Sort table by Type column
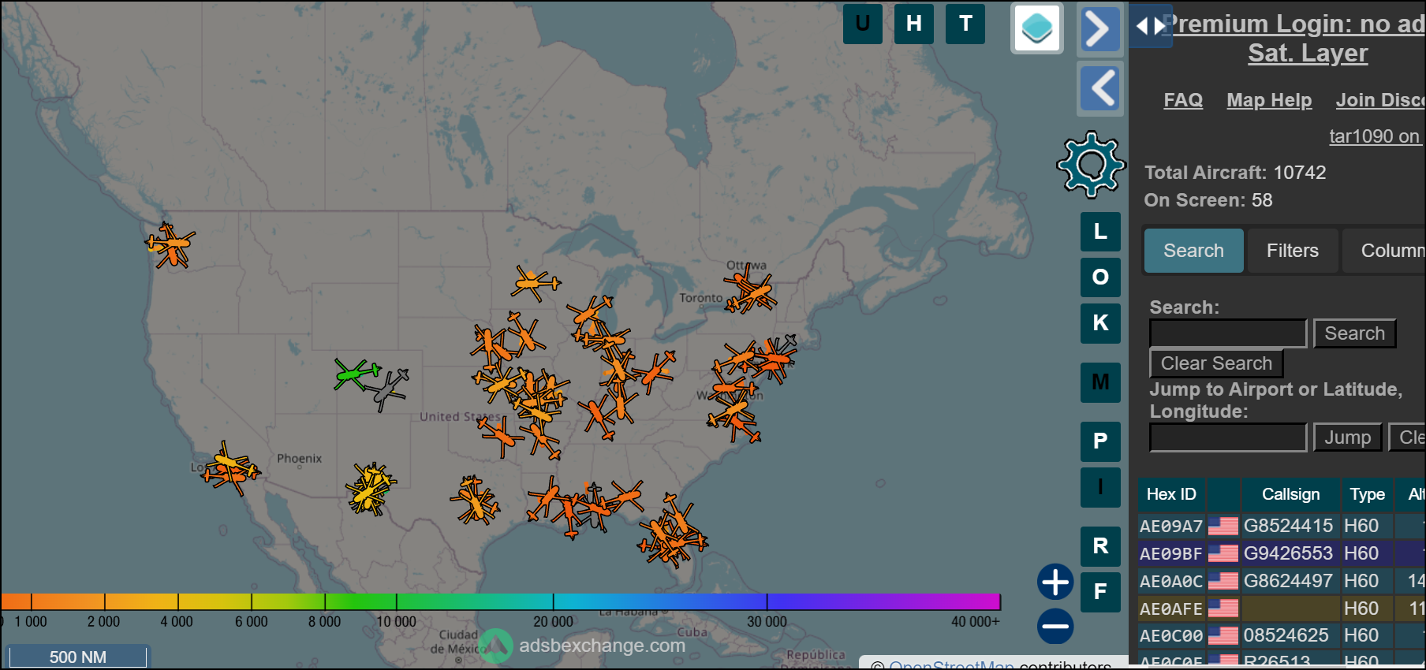The image size is (1426, 670). pos(1367,494)
